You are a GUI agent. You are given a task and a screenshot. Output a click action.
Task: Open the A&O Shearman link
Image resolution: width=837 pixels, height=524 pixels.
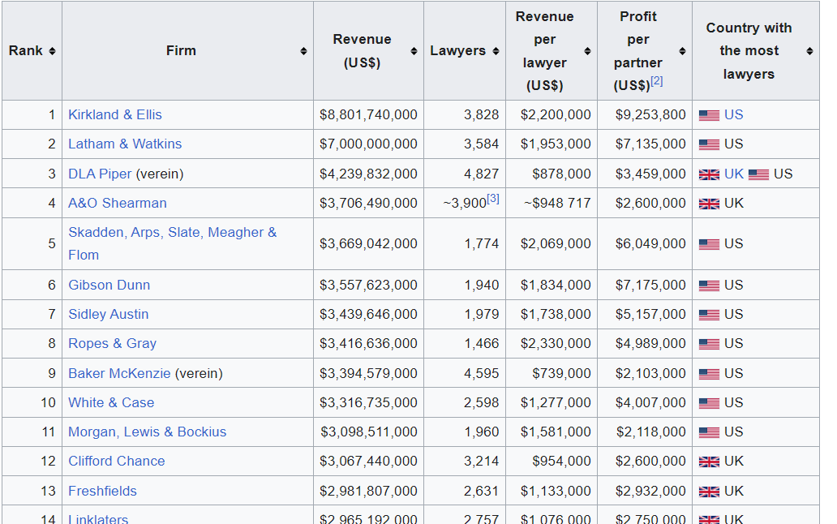click(118, 204)
